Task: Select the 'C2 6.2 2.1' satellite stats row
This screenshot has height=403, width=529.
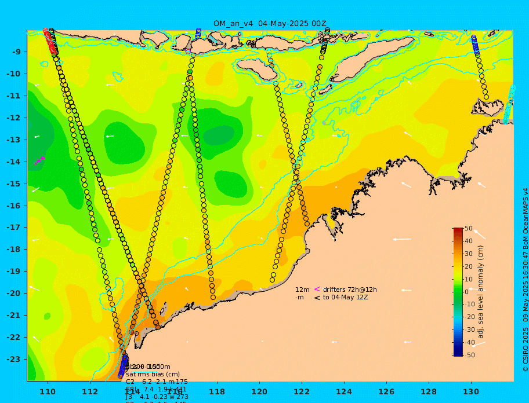Action: coord(157,382)
